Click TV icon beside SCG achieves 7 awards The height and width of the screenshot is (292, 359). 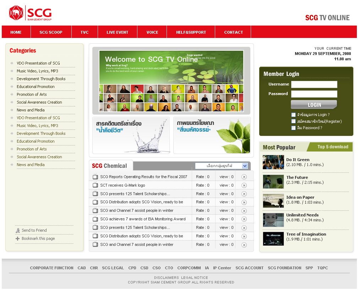point(95,219)
